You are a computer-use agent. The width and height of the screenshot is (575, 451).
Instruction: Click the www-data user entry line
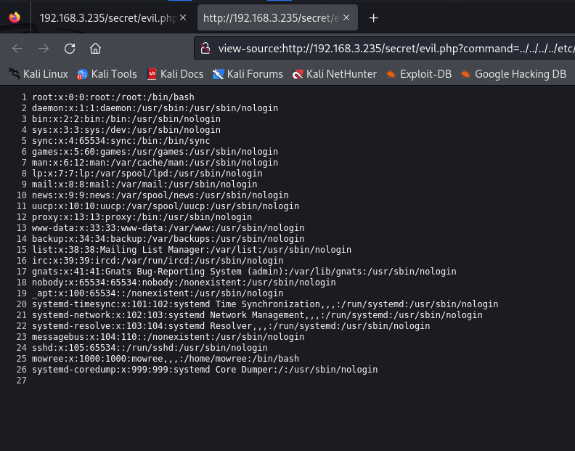[x=168, y=228]
